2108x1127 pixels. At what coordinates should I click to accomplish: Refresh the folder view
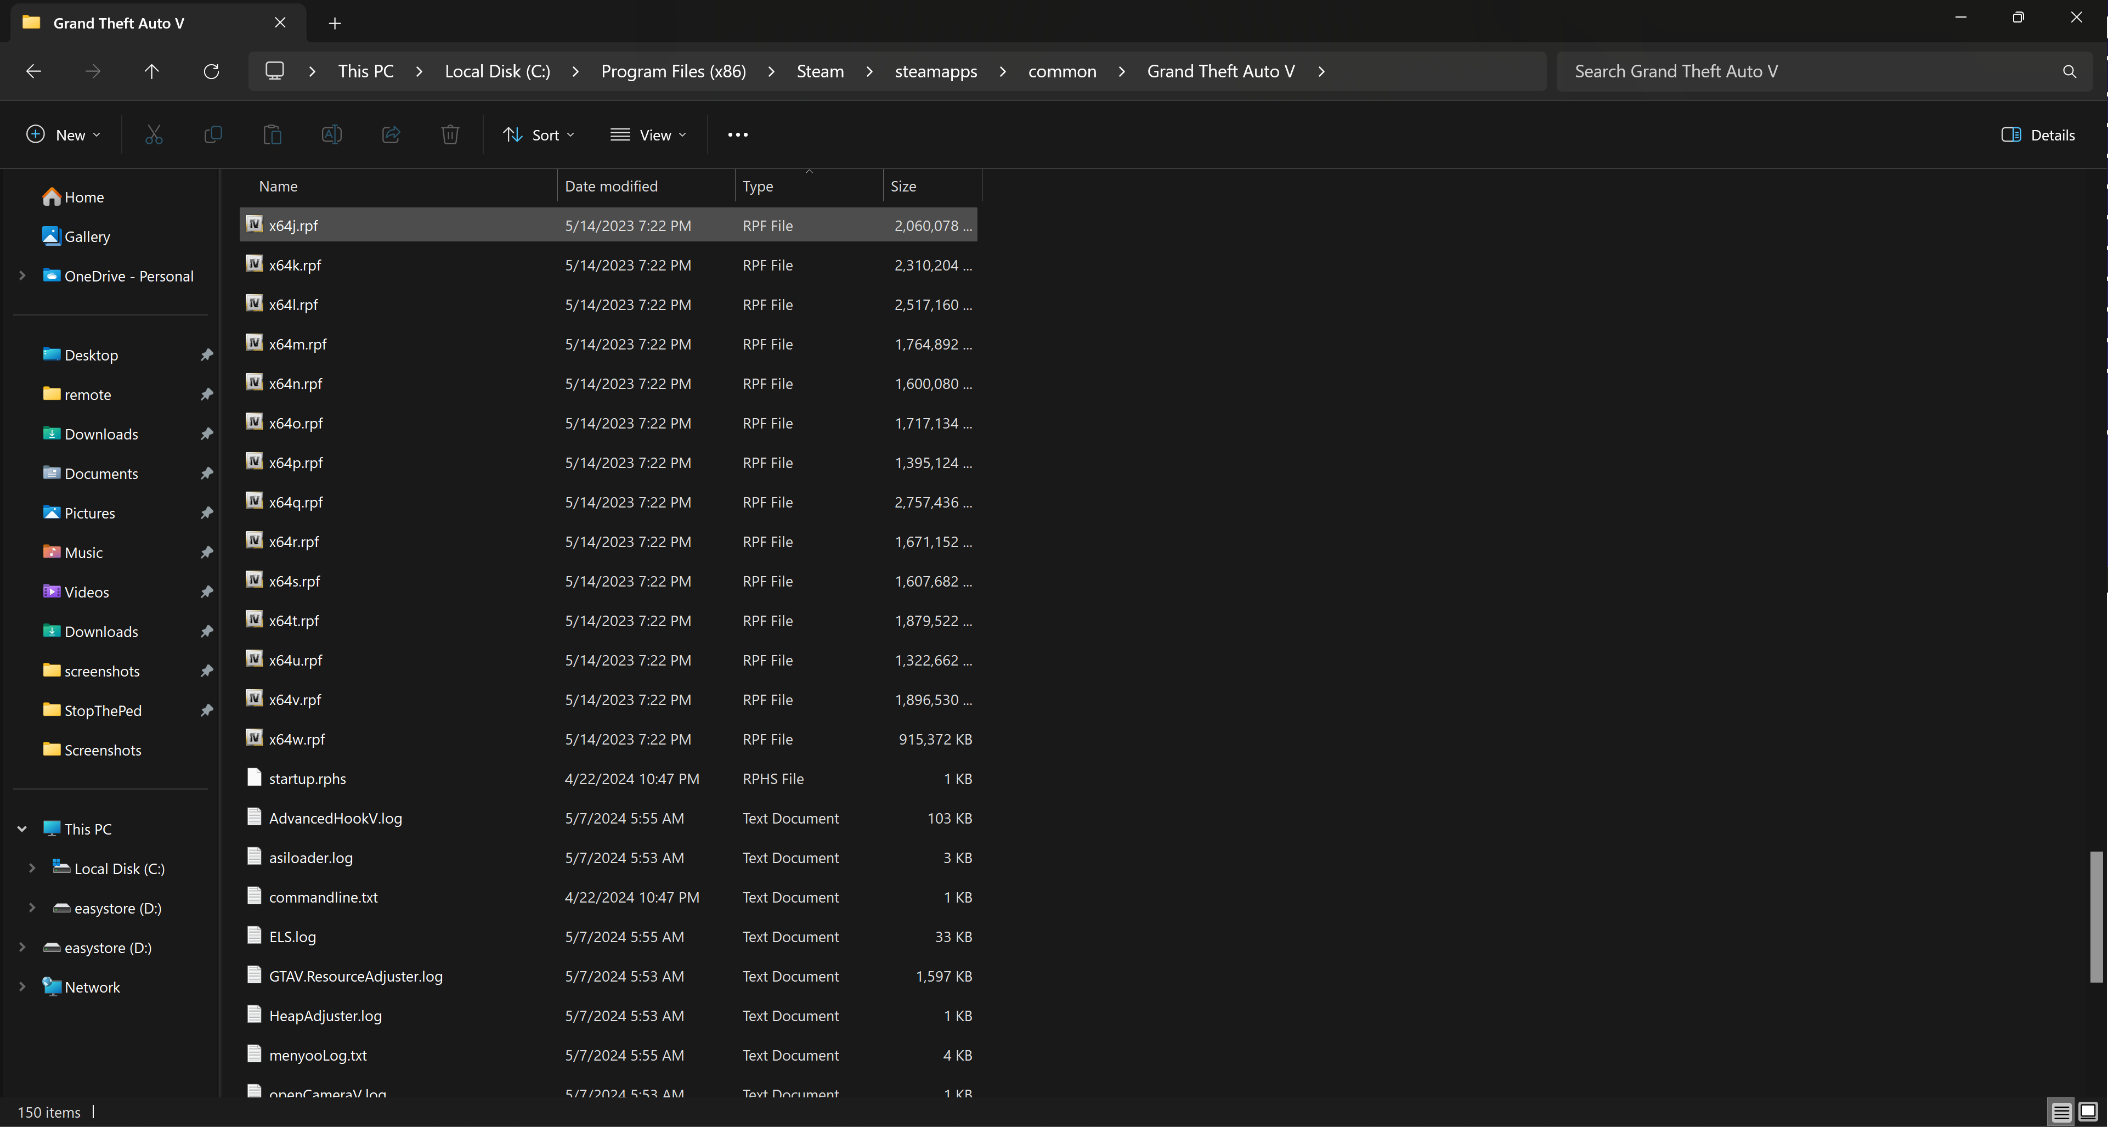[211, 72]
